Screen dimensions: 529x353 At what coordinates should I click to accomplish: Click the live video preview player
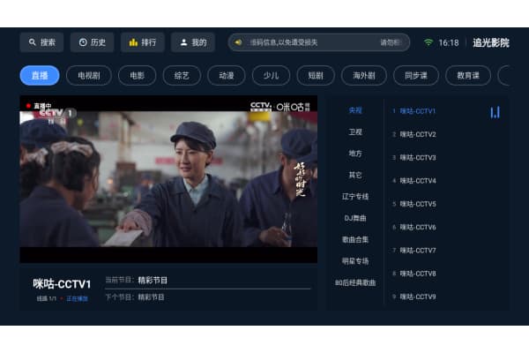(x=168, y=179)
